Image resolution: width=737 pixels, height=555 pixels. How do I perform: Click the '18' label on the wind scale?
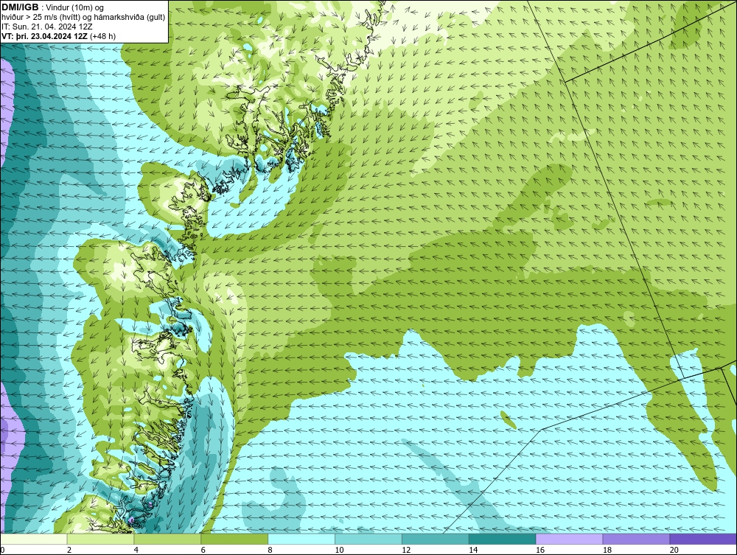[x=607, y=550]
